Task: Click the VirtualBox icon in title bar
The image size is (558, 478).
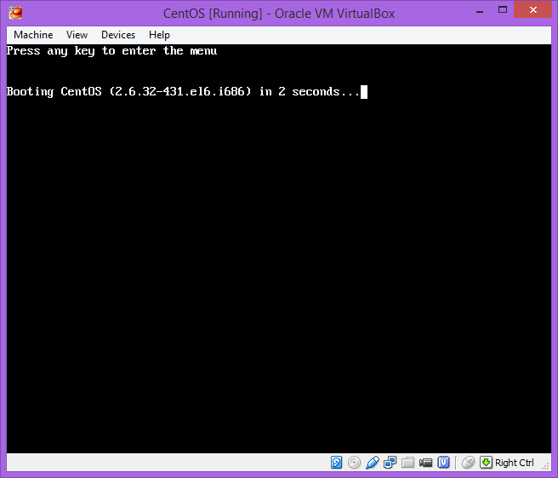Action: [15, 13]
